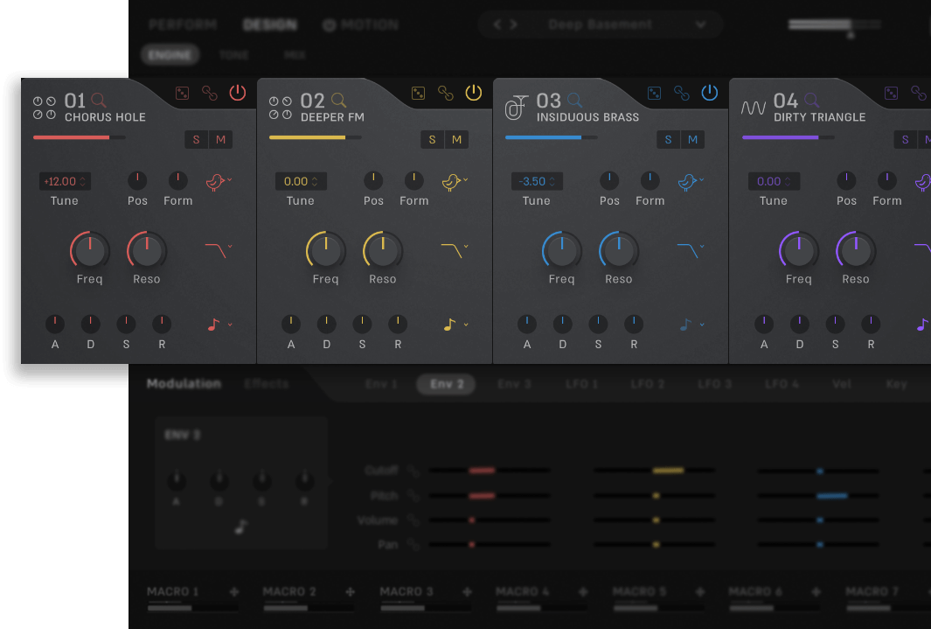Open the blue note dropdown on layer 03

click(690, 325)
